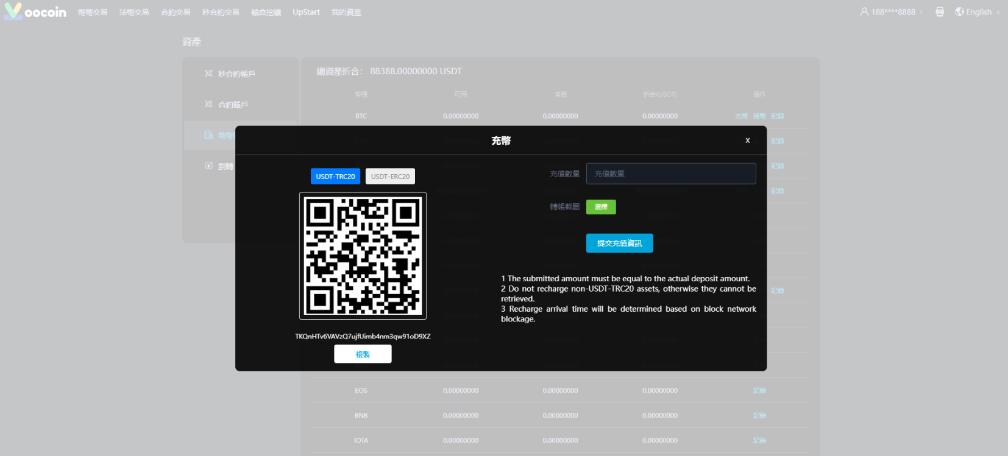
Task: Click the deposit QR code
Action: tap(363, 256)
